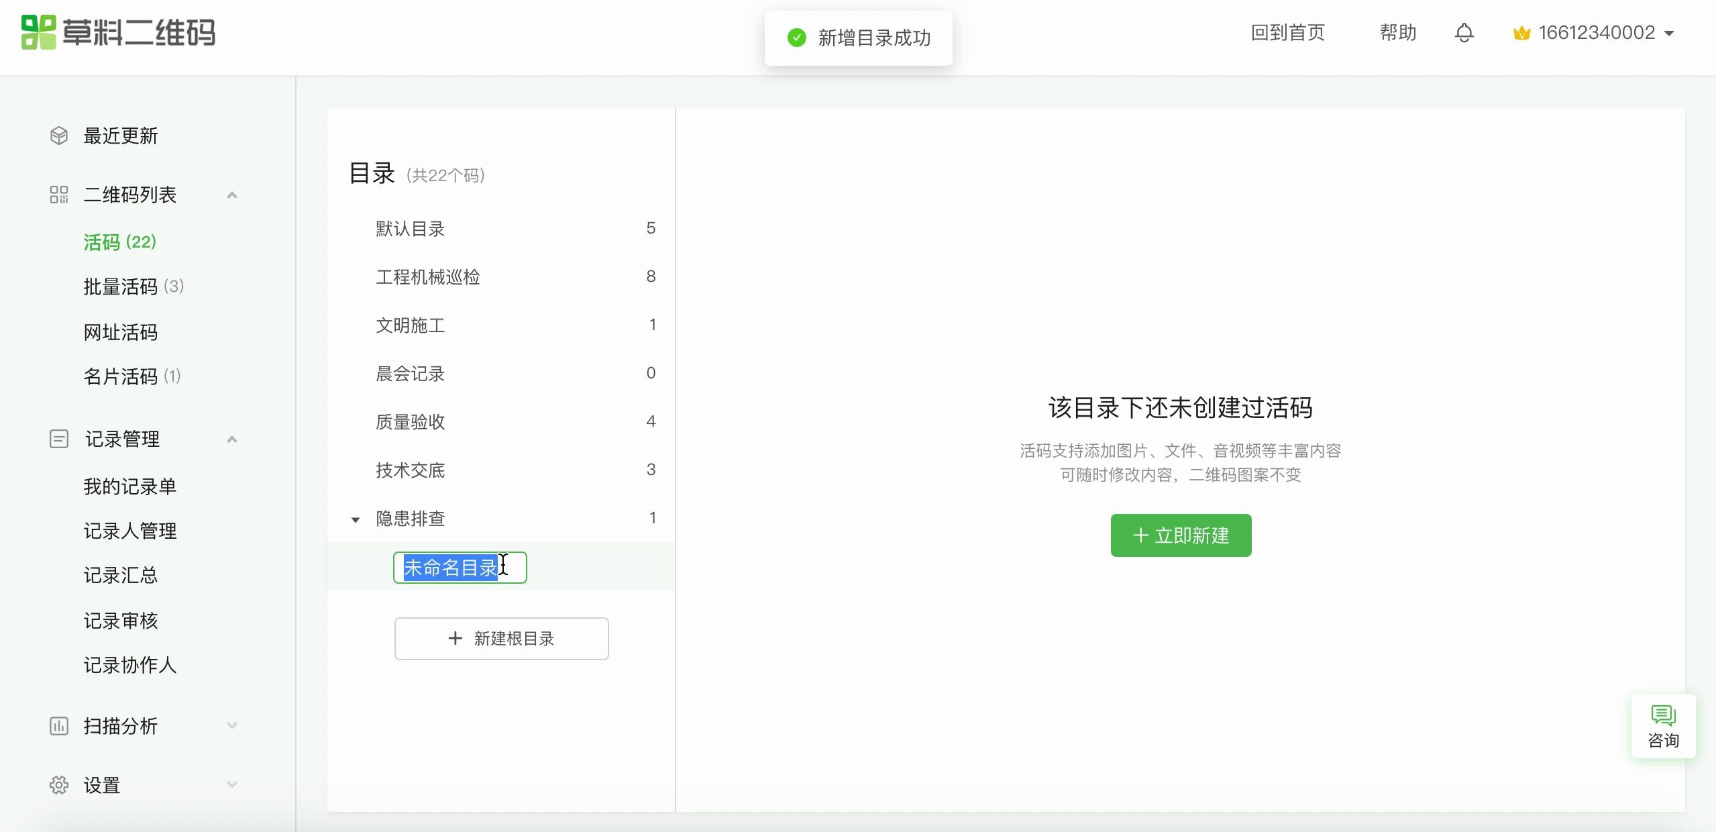Click 新建根目录 button
Screen dimensions: 1716x832
tap(502, 639)
